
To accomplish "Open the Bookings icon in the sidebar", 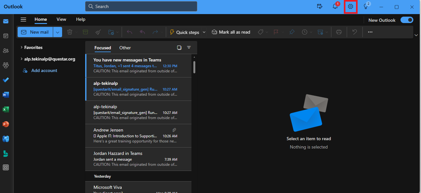I will tap(6, 153).
